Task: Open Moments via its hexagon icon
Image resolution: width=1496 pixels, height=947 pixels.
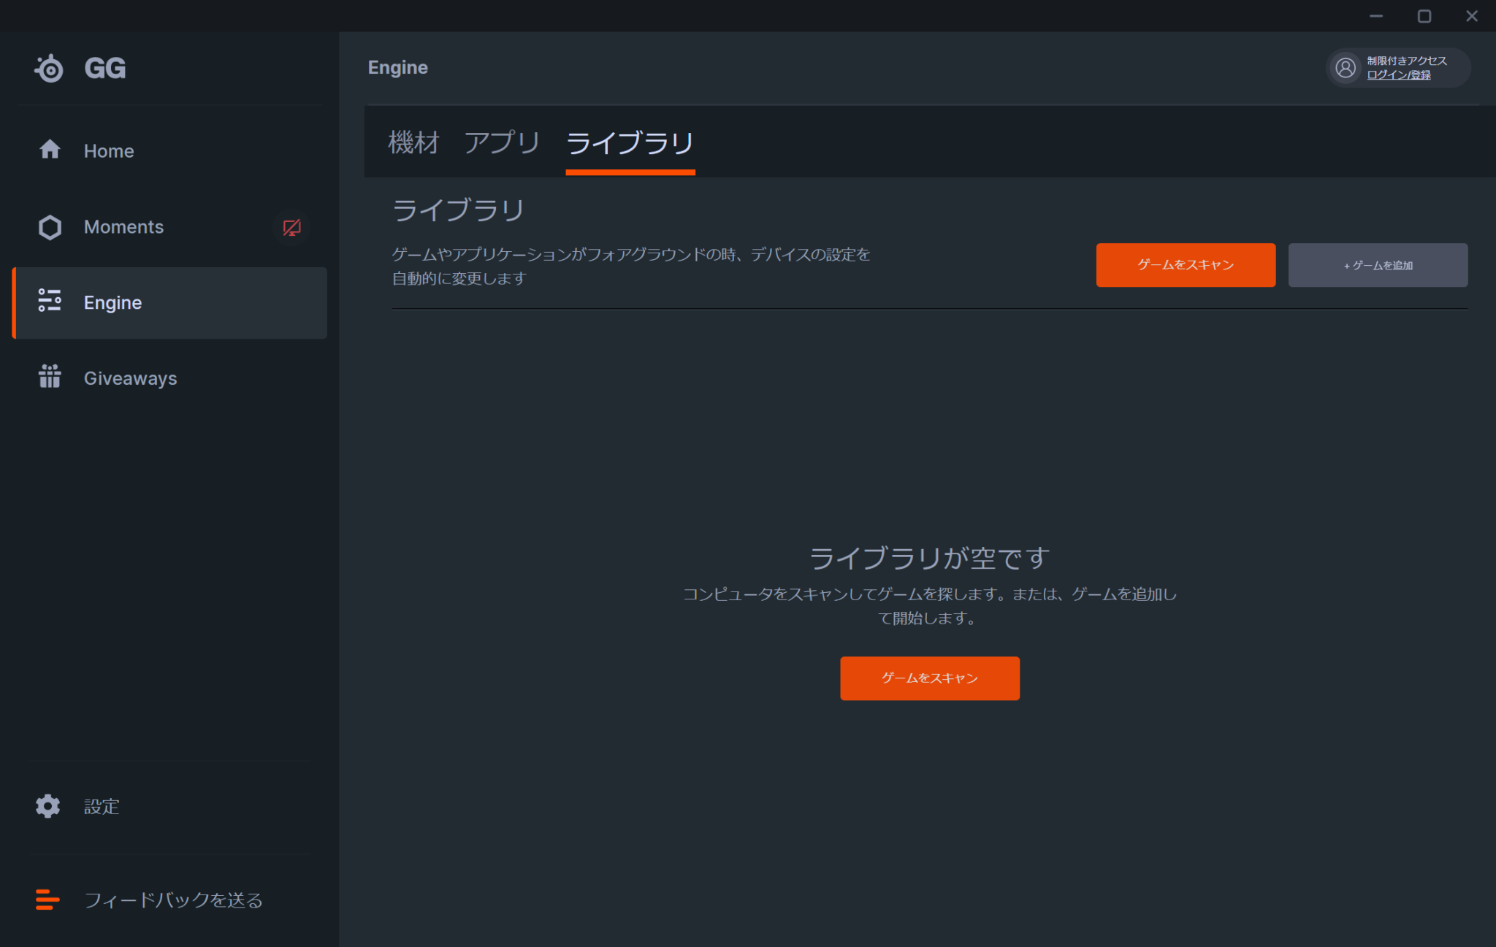Action: [50, 227]
